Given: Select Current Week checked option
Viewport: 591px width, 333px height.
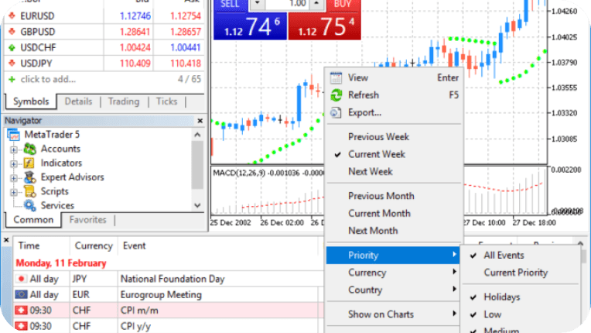Looking at the screenshot, I should (x=394, y=154).
